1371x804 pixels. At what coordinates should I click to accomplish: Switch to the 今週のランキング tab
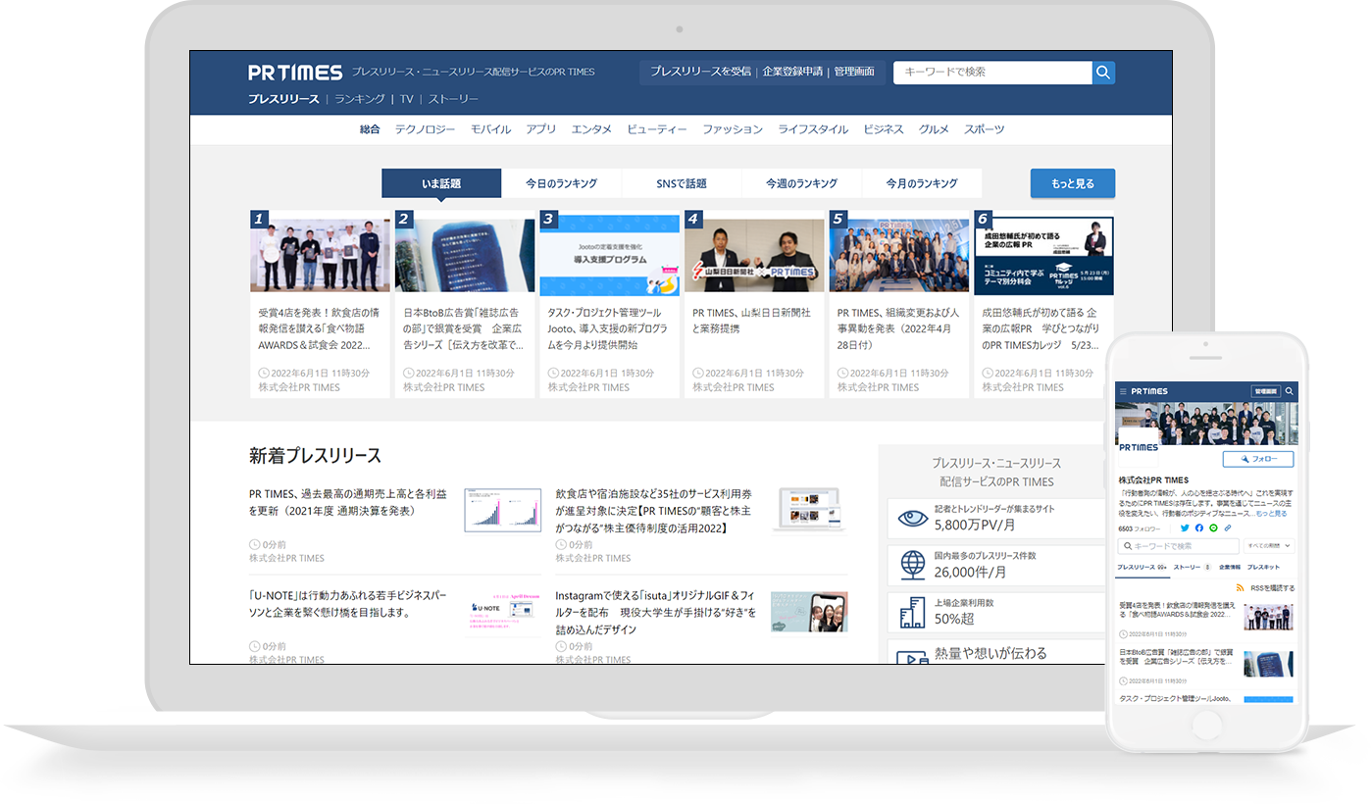[x=801, y=183]
